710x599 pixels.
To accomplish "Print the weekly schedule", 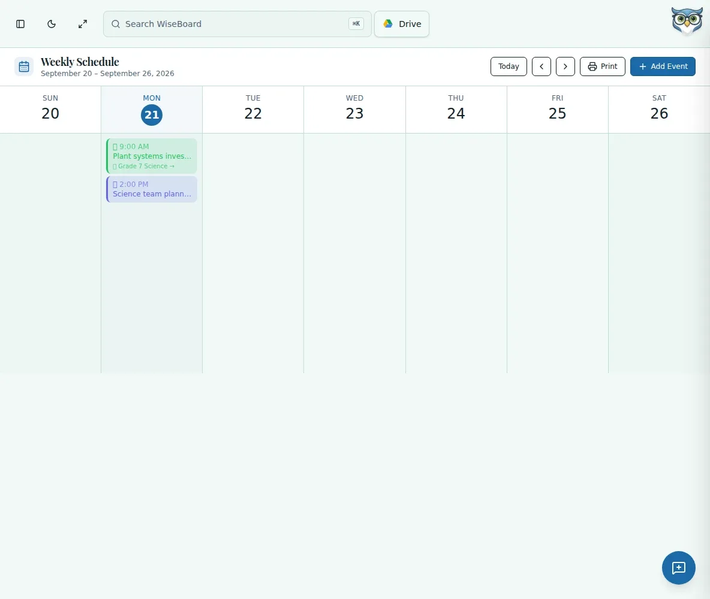I will [602, 66].
